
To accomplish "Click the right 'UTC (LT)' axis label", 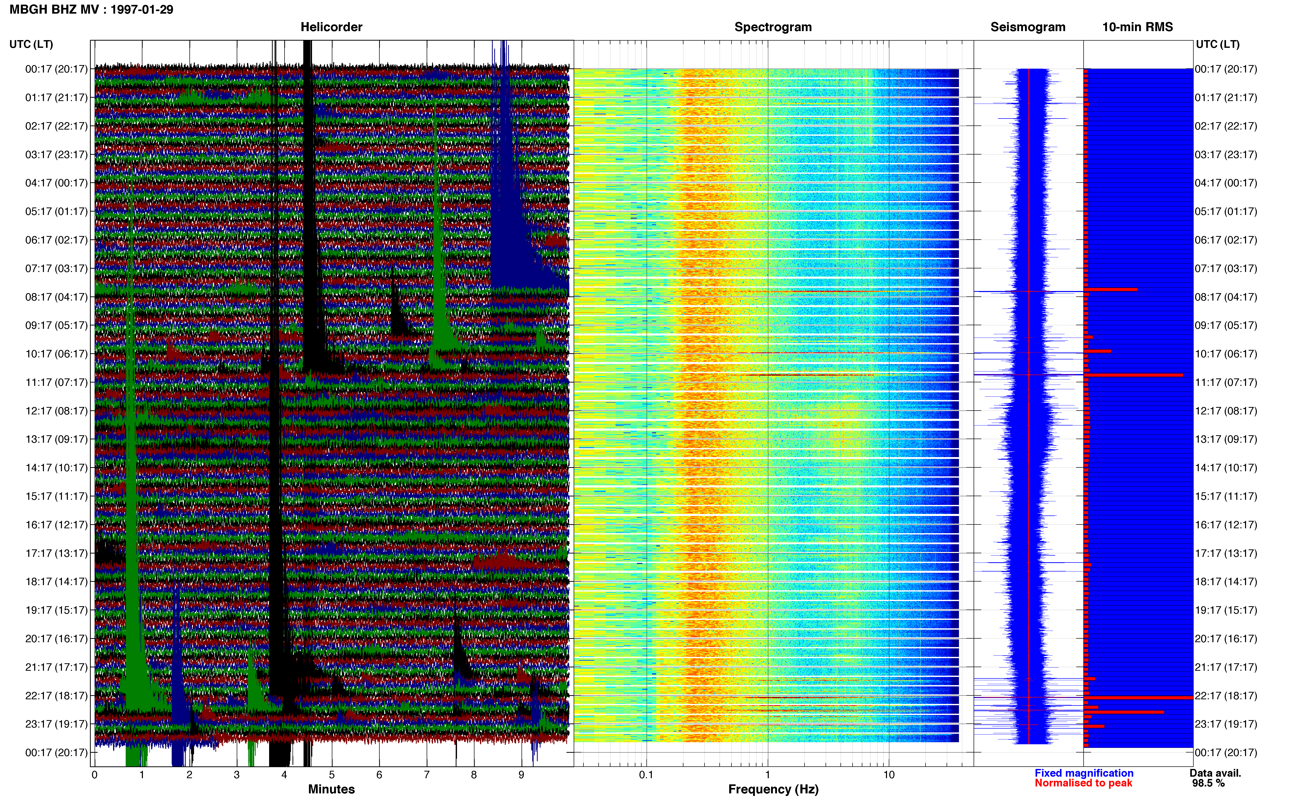I will (1218, 44).
